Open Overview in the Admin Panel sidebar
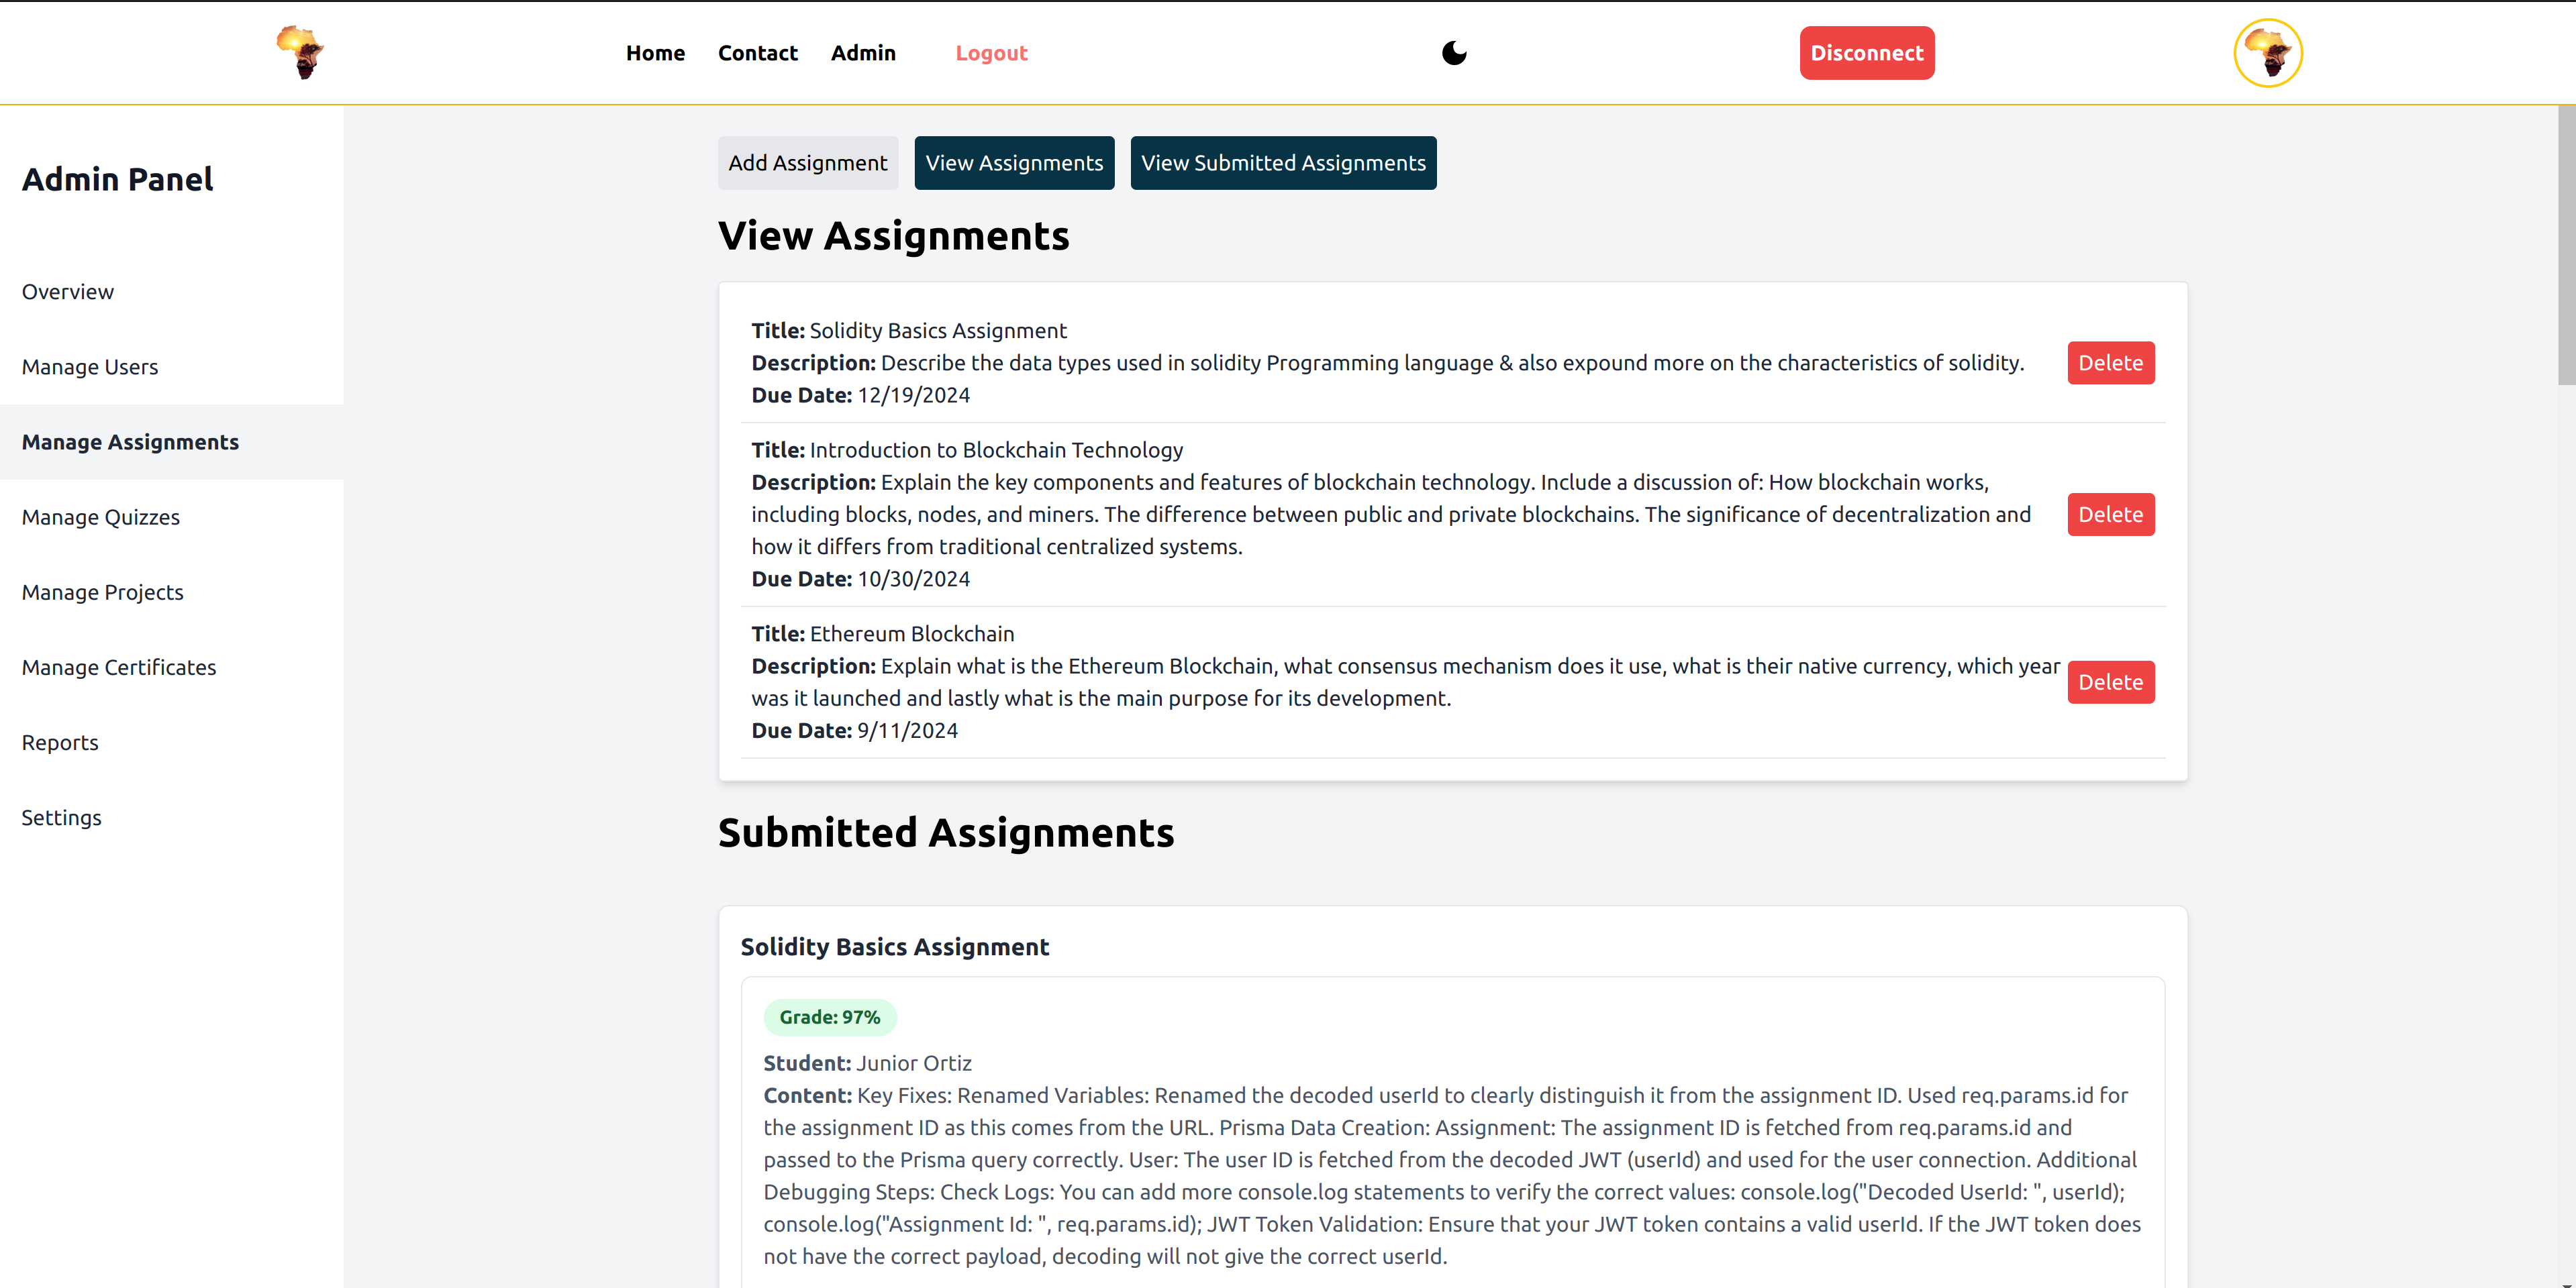Viewport: 2576px width, 1288px height. pos(68,292)
